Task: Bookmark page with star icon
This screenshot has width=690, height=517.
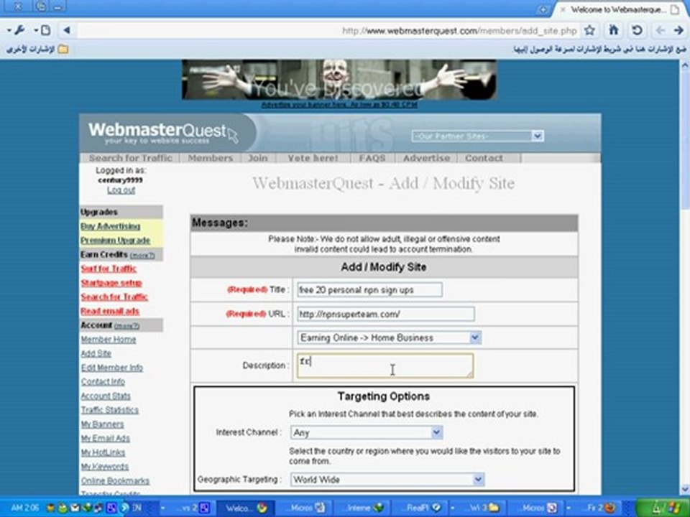Action: coord(589,30)
